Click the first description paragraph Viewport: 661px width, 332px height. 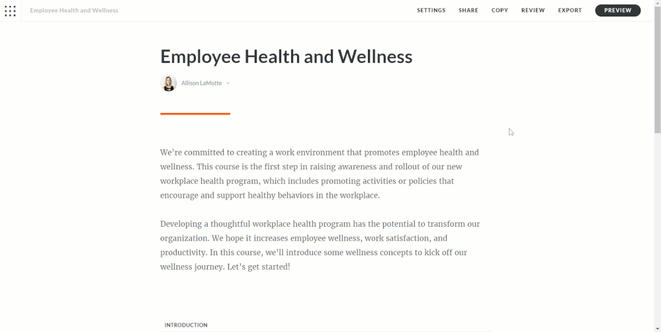coord(320,173)
